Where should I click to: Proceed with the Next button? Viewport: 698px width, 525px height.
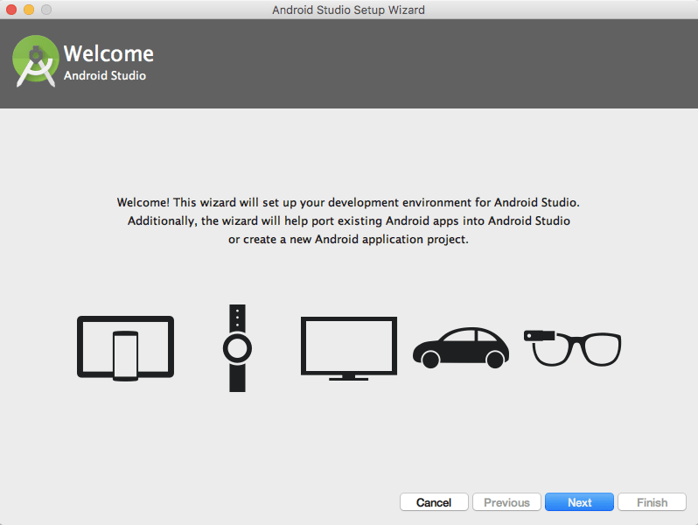(x=580, y=502)
